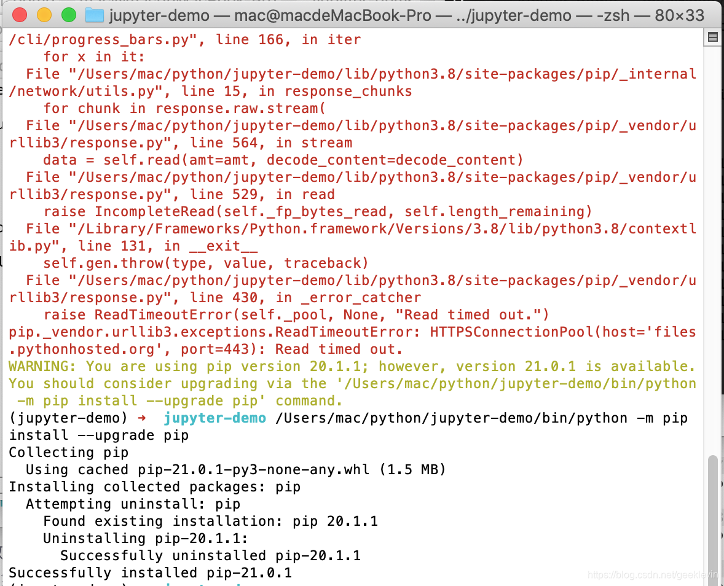Click the 'Uninstalling pip-20.1.1:' line

(146, 538)
